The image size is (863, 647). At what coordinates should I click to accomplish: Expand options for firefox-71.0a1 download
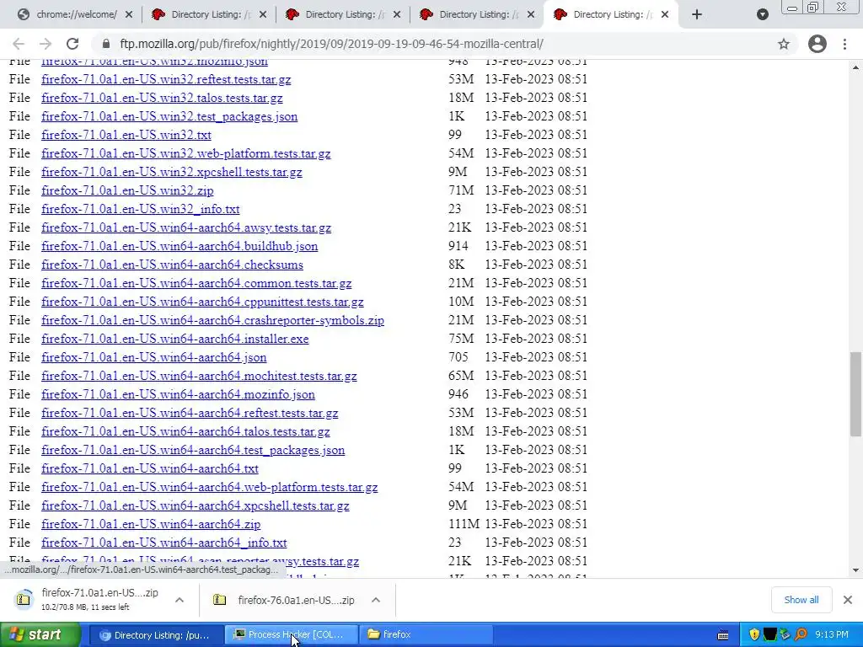[x=180, y=600]
